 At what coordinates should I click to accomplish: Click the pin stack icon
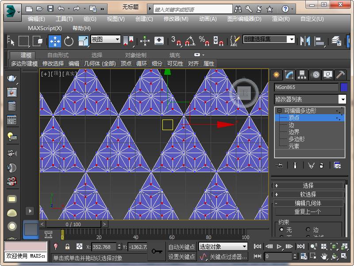pyautogui.click(x=280, y=166)
